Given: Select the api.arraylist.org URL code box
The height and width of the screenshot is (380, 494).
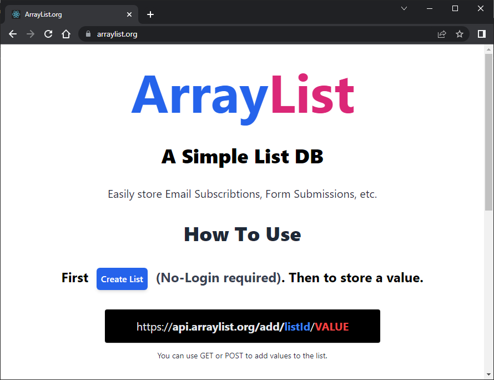Looking at the screenshot, I should (242, 326).
